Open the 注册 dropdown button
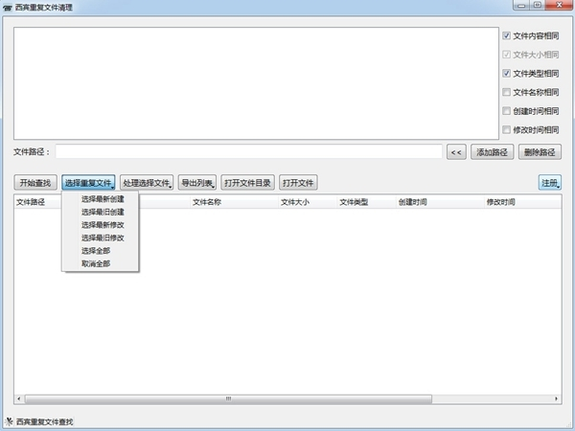575x431 pixels. [x=549, y=183]
